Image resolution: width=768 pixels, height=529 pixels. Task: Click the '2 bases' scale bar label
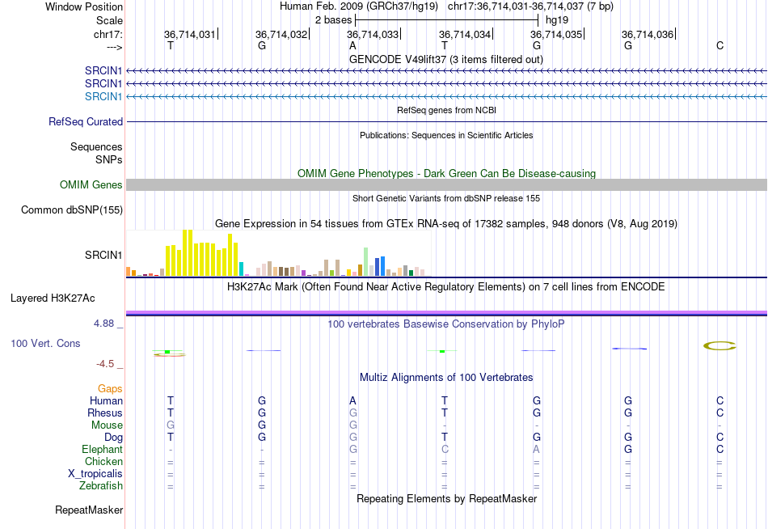(x=333, y=20)
